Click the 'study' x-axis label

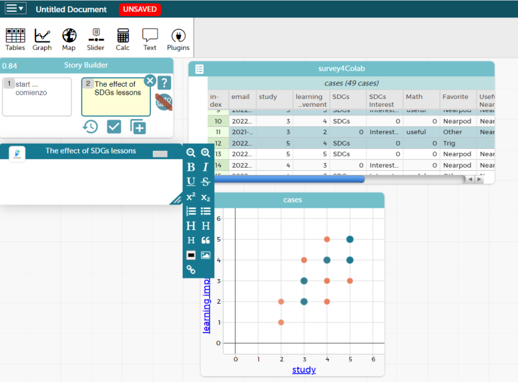pyautogui.click(x=304, y=370)
